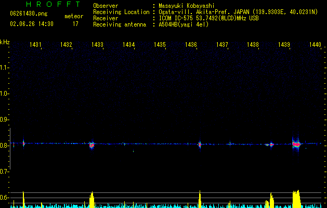
Task: Click the 'Observer' field label
Action: click(106, 6)
